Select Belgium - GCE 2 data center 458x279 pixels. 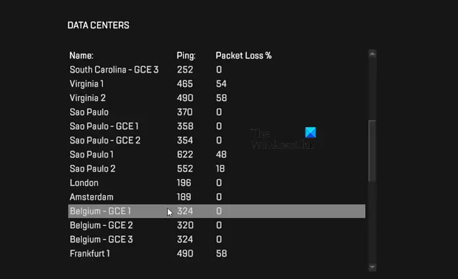click(217, 225)
